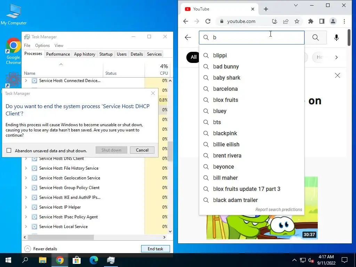Expand Service Host: IKE and AuthIP row
The height and width of the screenshot is (267, 356).
pos(26,197)
